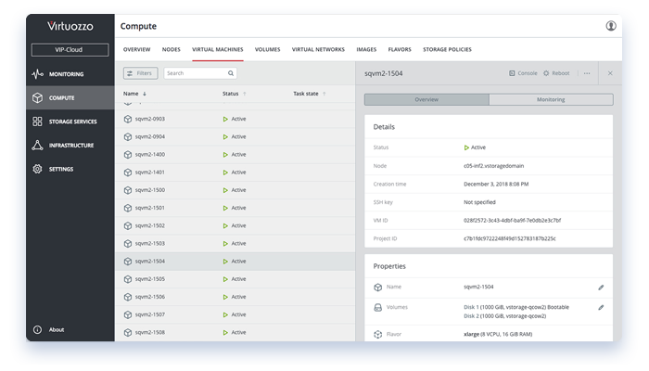
Task: Click into the Search input field
Action: click(x=194, y=72)
